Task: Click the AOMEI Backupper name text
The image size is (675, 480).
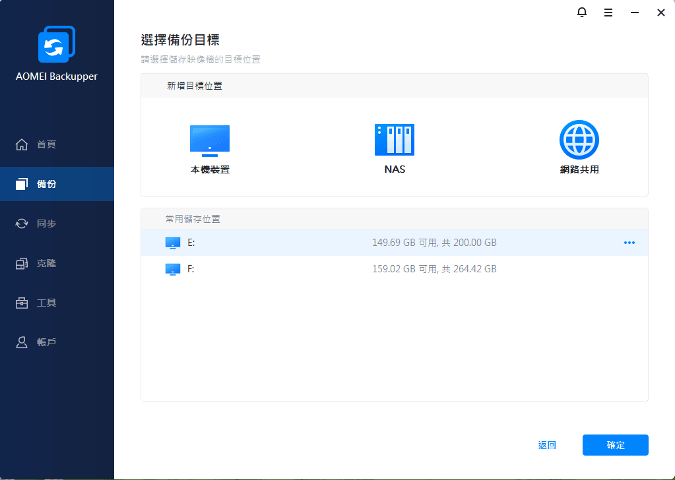Action: point(56,76)
